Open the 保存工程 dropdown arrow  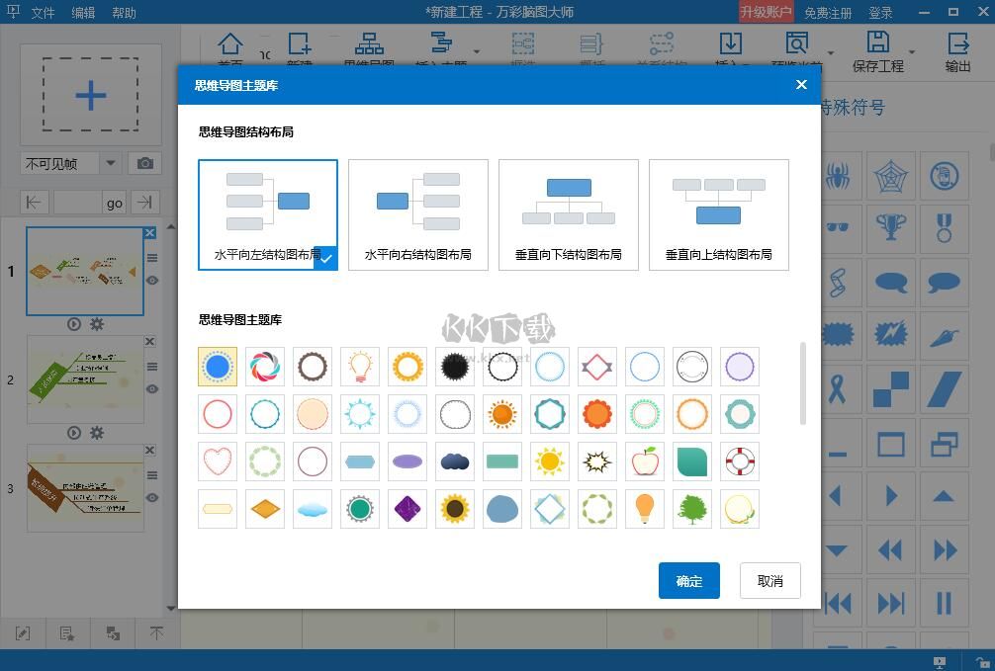click(912, 51)
